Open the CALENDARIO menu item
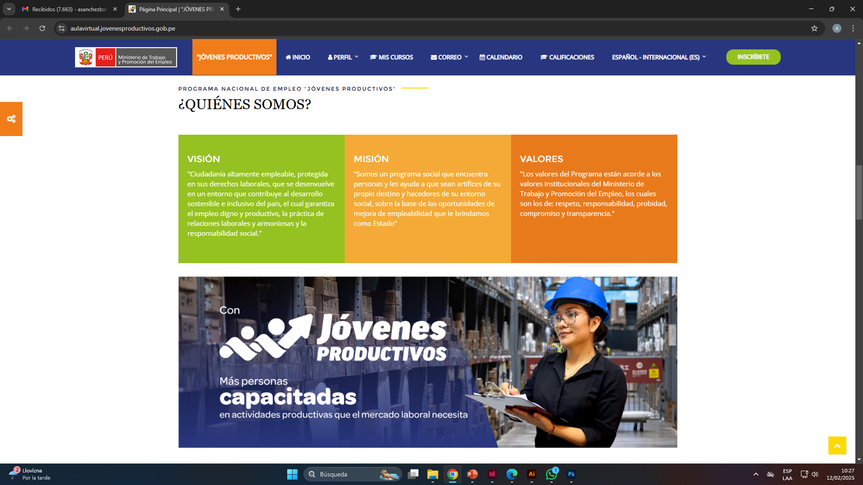Image resolution: width=863 pixels, height=485 pixels. click(x=501, y=57)
